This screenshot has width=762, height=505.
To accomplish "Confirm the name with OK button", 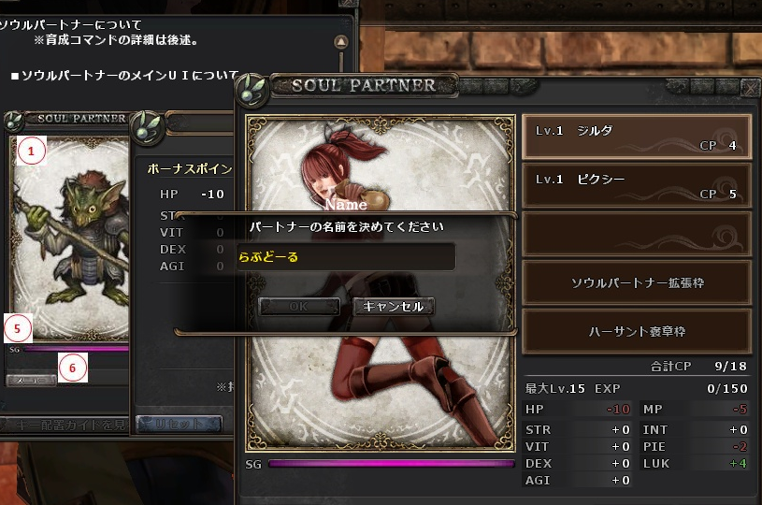I will [299, 306].
